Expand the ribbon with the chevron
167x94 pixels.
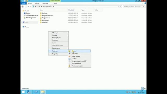143,3
